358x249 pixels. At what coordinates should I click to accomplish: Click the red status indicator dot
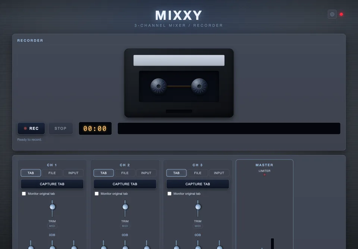[x=341, y=14]
